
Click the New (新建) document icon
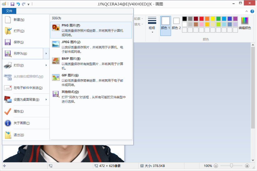8,20
